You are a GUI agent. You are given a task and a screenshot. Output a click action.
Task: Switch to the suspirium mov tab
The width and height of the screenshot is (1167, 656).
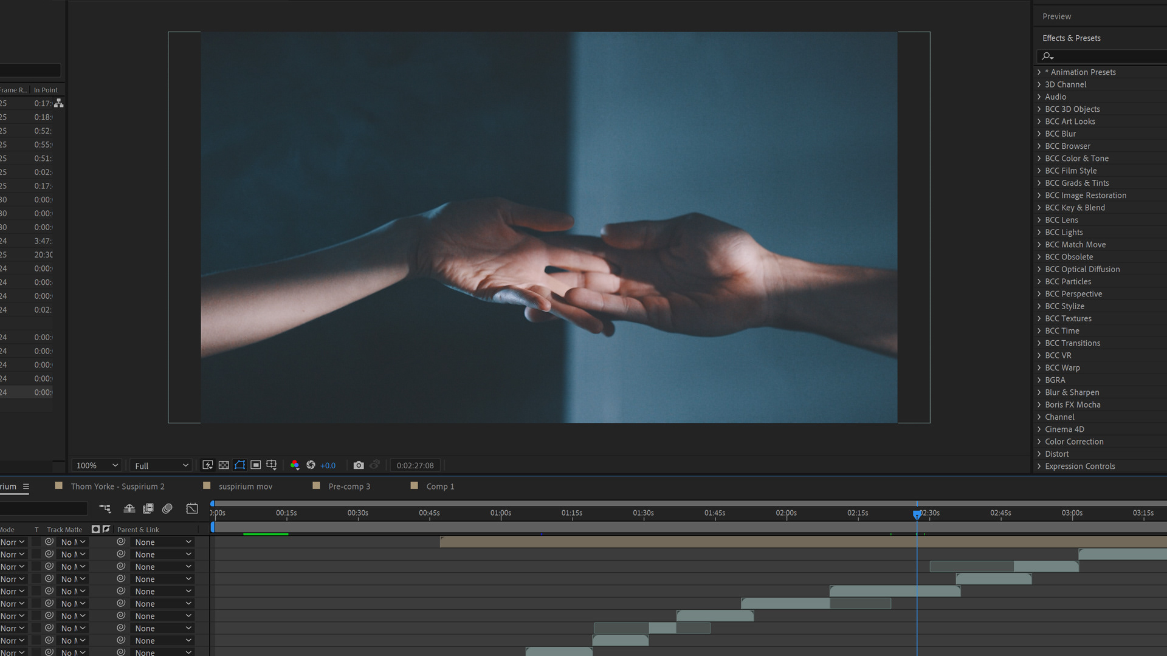tap(245, 487)
